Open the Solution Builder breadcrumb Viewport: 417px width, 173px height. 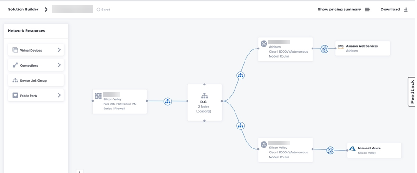23,9
